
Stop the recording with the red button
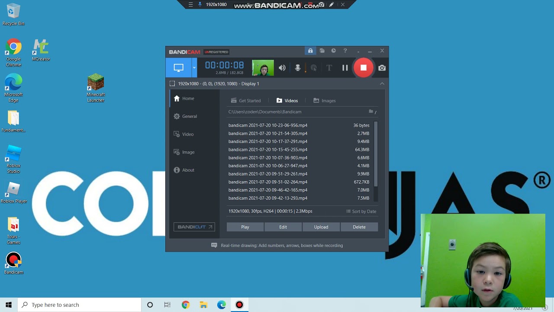tap(363, 68)
